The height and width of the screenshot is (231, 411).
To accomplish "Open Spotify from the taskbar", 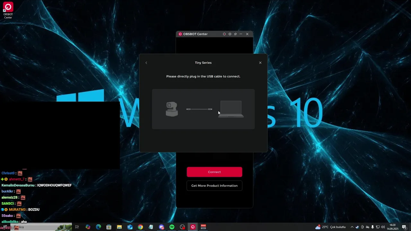I will tap(172, 227).
